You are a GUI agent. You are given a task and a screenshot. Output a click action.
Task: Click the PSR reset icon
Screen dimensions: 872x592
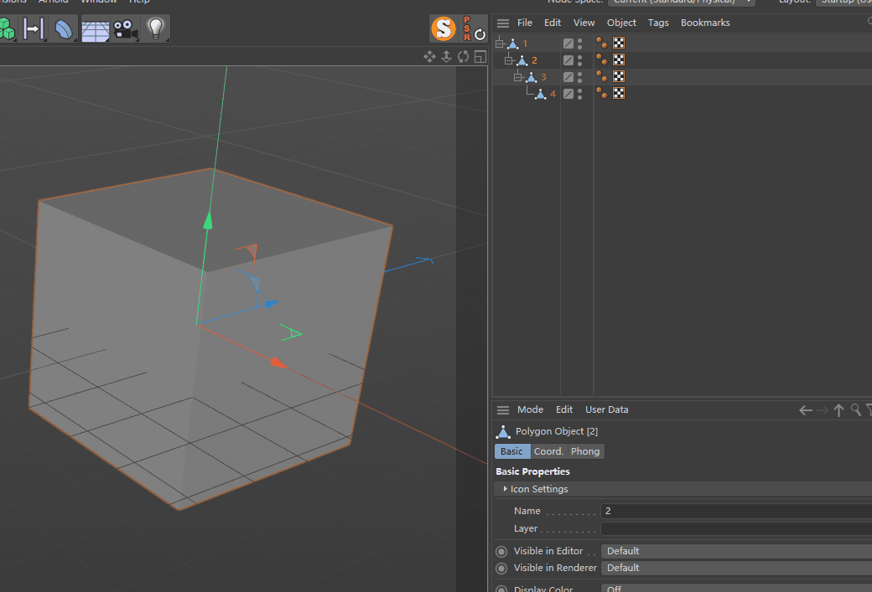474,28
